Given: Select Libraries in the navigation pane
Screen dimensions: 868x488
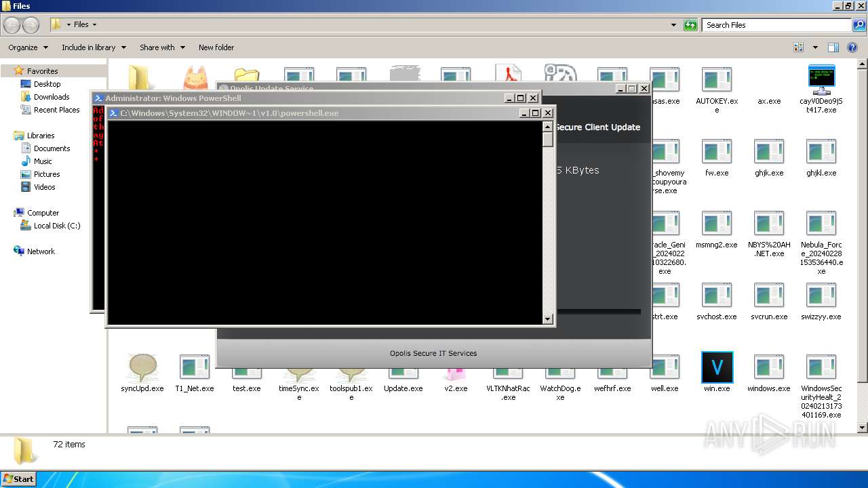Looking at the screenshot, I should point(41,136).
